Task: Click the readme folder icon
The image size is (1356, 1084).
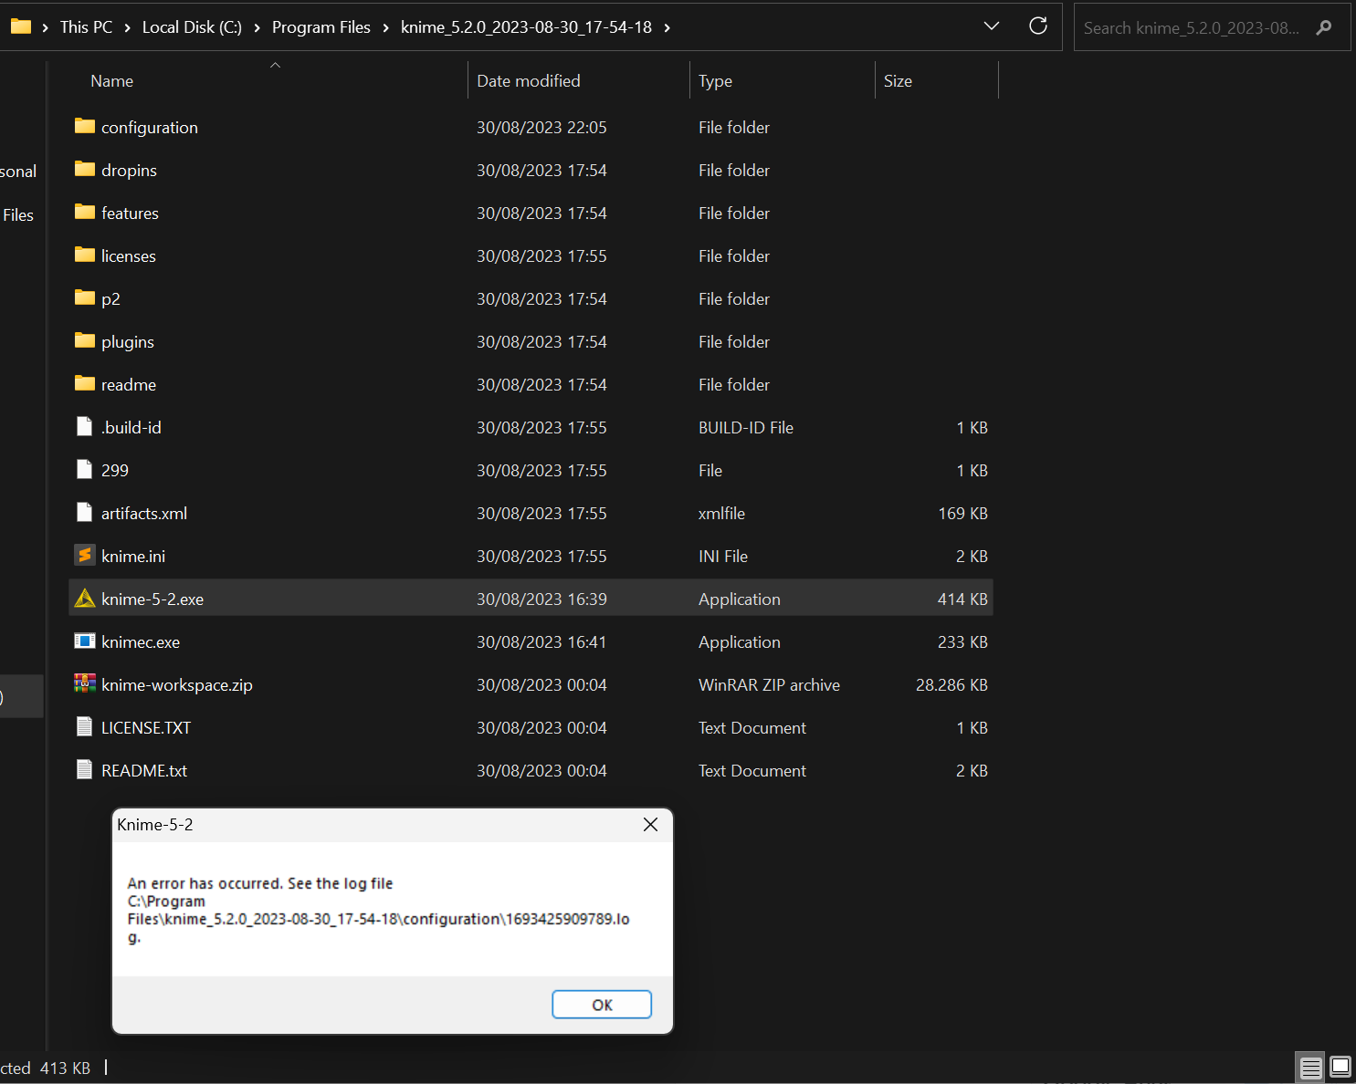Action: [x=85, y=383]
